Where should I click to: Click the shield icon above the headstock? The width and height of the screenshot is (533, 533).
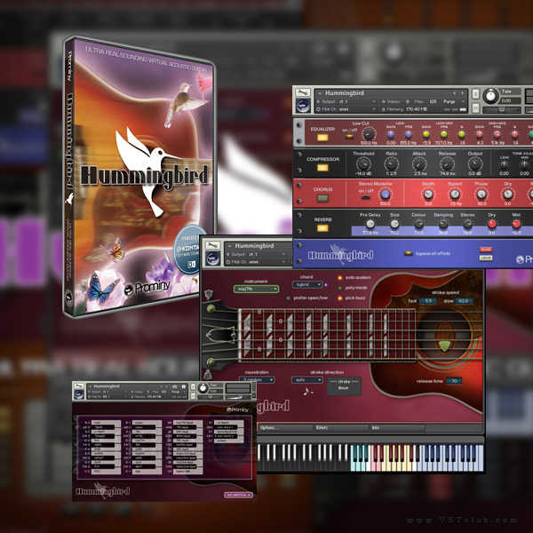pos(208,294)
